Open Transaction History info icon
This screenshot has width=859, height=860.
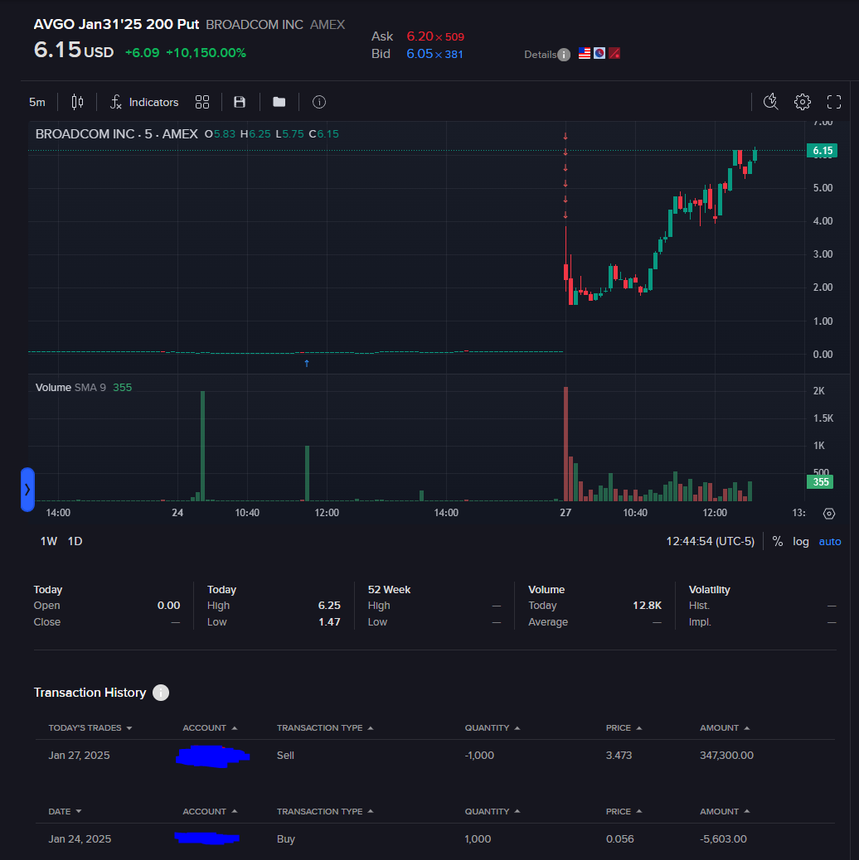161,693
